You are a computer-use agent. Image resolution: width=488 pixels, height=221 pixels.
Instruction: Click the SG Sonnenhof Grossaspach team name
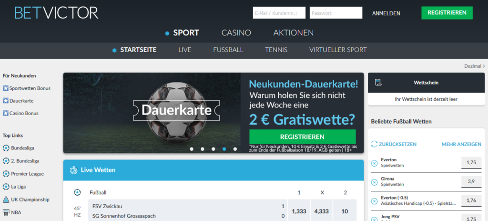coord(124,216)
